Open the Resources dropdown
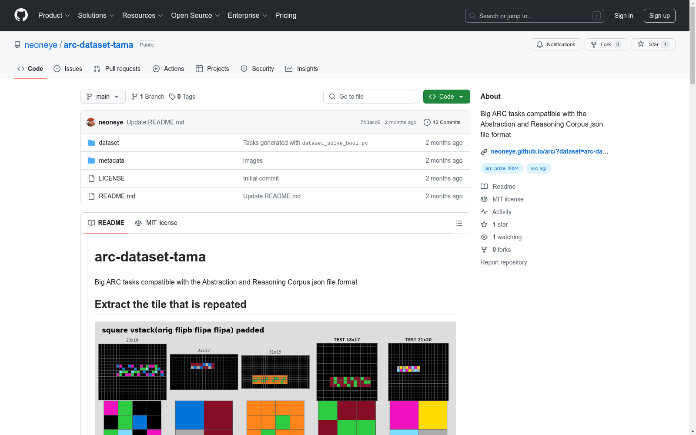The image size is (696, 435). [x=143, y=16]
